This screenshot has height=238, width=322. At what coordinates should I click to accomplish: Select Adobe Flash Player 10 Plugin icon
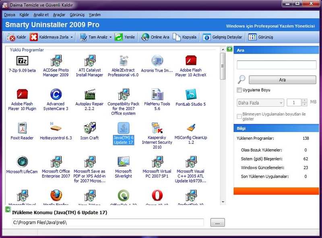(22, 94)
